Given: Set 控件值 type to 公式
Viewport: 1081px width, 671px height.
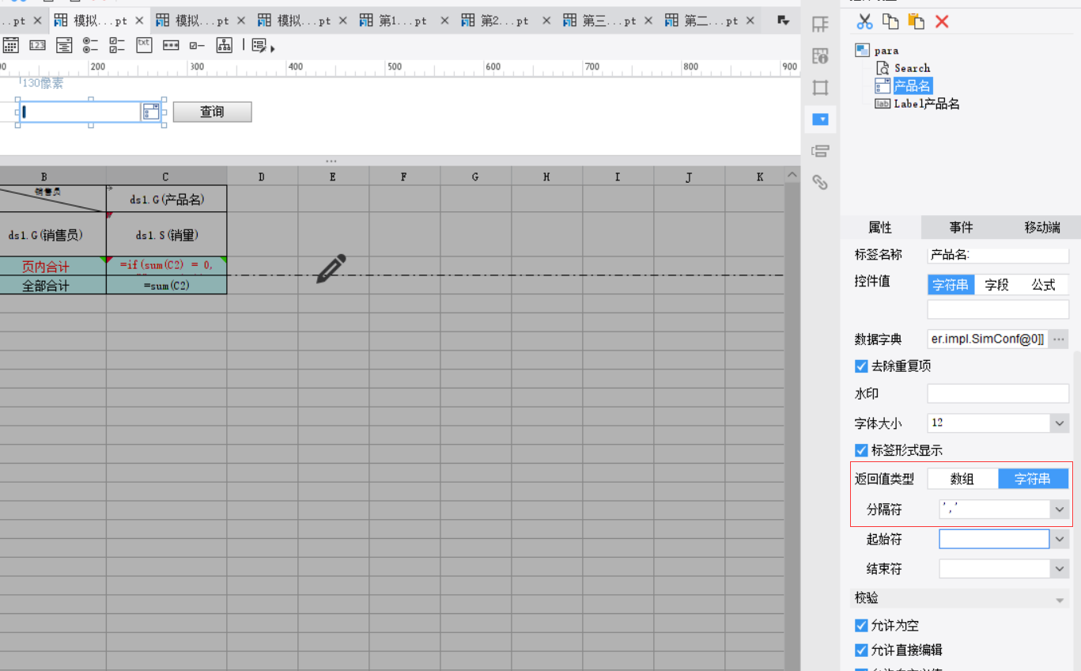Looking at the screenshot, I should (1044, 285).
